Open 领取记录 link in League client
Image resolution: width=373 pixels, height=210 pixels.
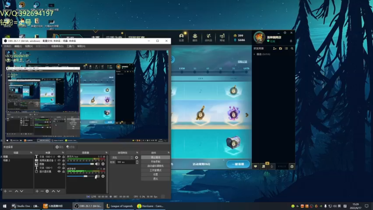[242, 62]
